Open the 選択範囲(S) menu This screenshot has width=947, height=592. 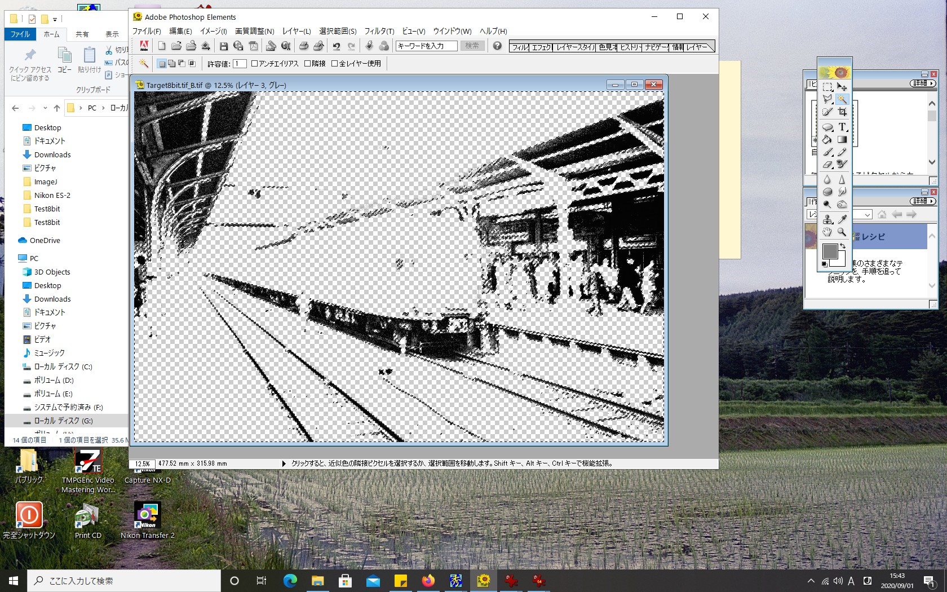pyautogui.click(x=338, y=31)
